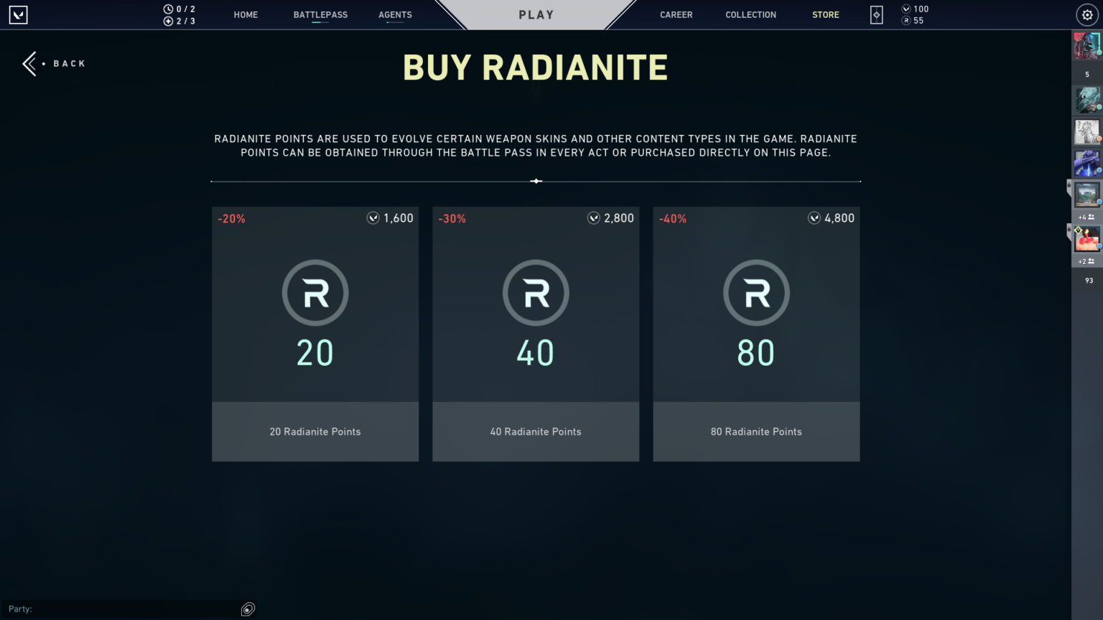The image size is (1103, 620).
Task: Expand the +4 party members group
Action: [1086, 217]
